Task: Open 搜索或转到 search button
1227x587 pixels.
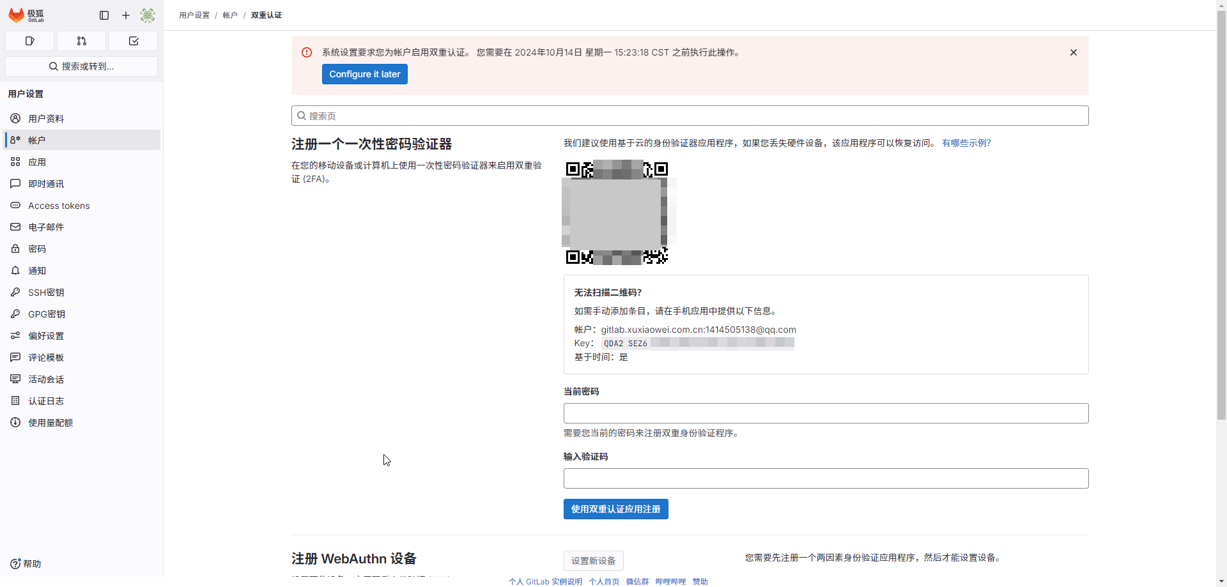Action: (81, 66)
